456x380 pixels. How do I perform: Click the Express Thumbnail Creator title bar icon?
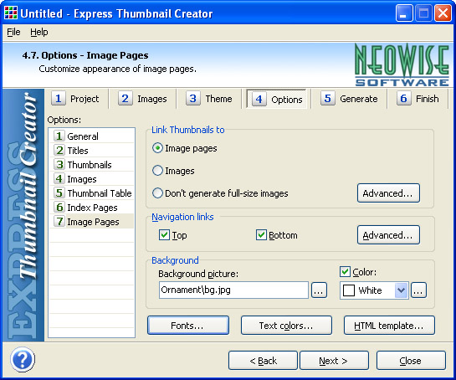(x=11, y=13)
